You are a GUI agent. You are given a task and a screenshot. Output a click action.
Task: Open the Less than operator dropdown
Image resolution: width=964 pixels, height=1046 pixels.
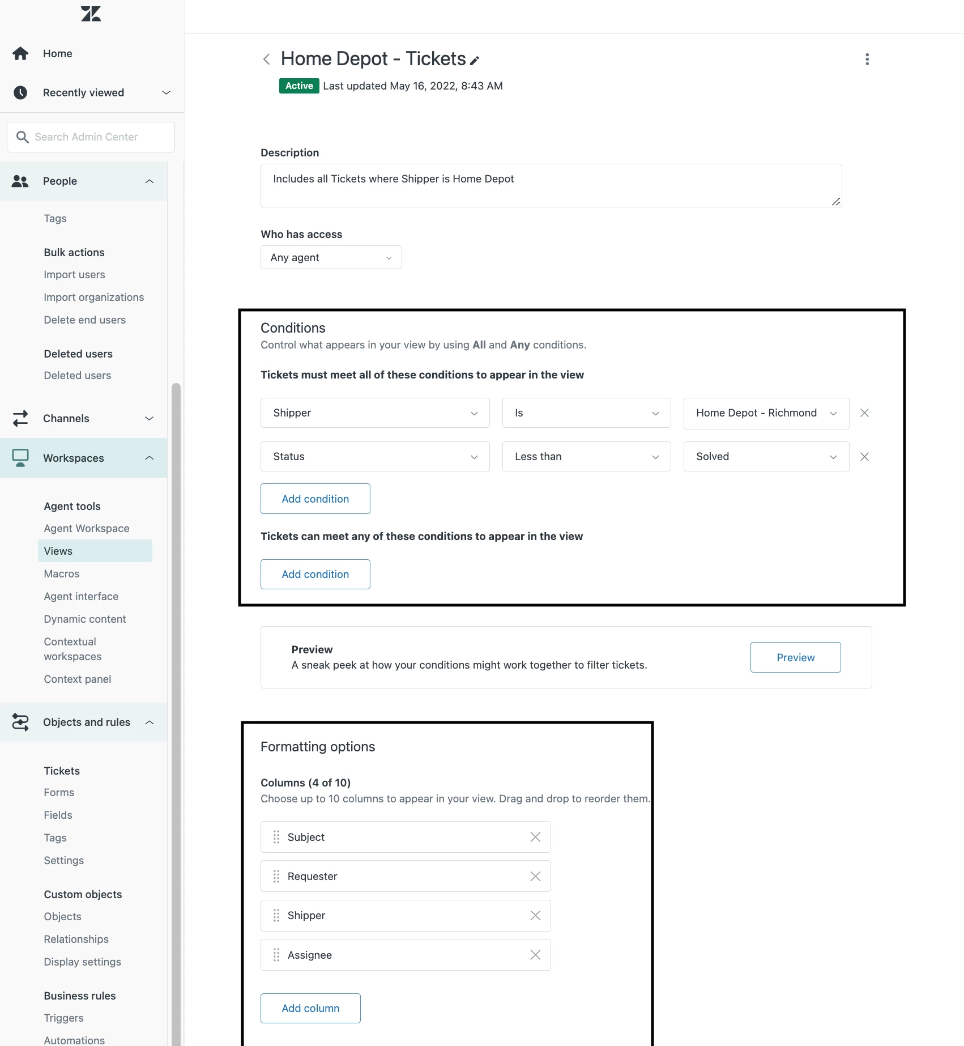(x=587, y=456)
